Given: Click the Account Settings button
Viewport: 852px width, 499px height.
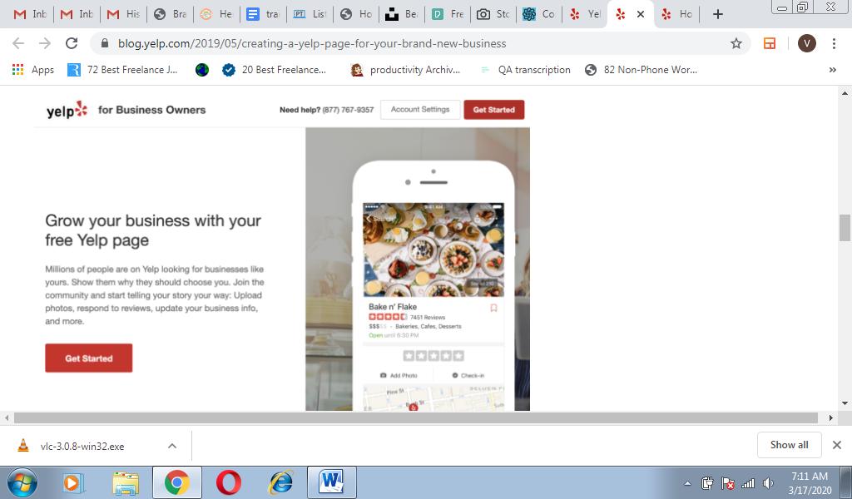Looking at the screenshot, I should [x=420, y=110].
